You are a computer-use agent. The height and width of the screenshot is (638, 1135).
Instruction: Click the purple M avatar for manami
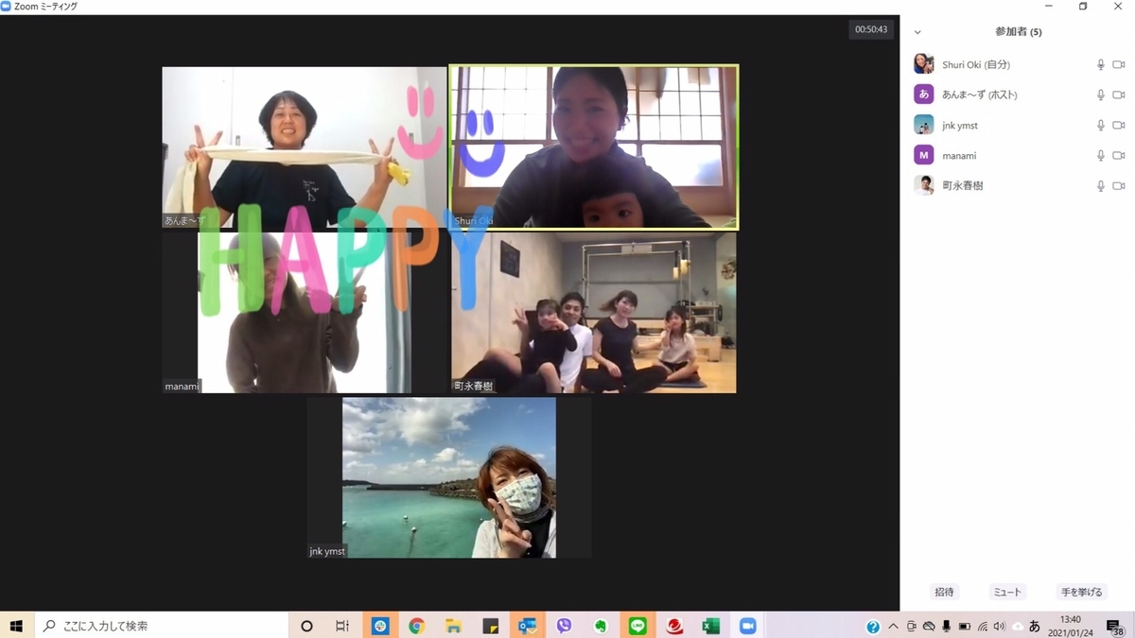click(924, 155)
